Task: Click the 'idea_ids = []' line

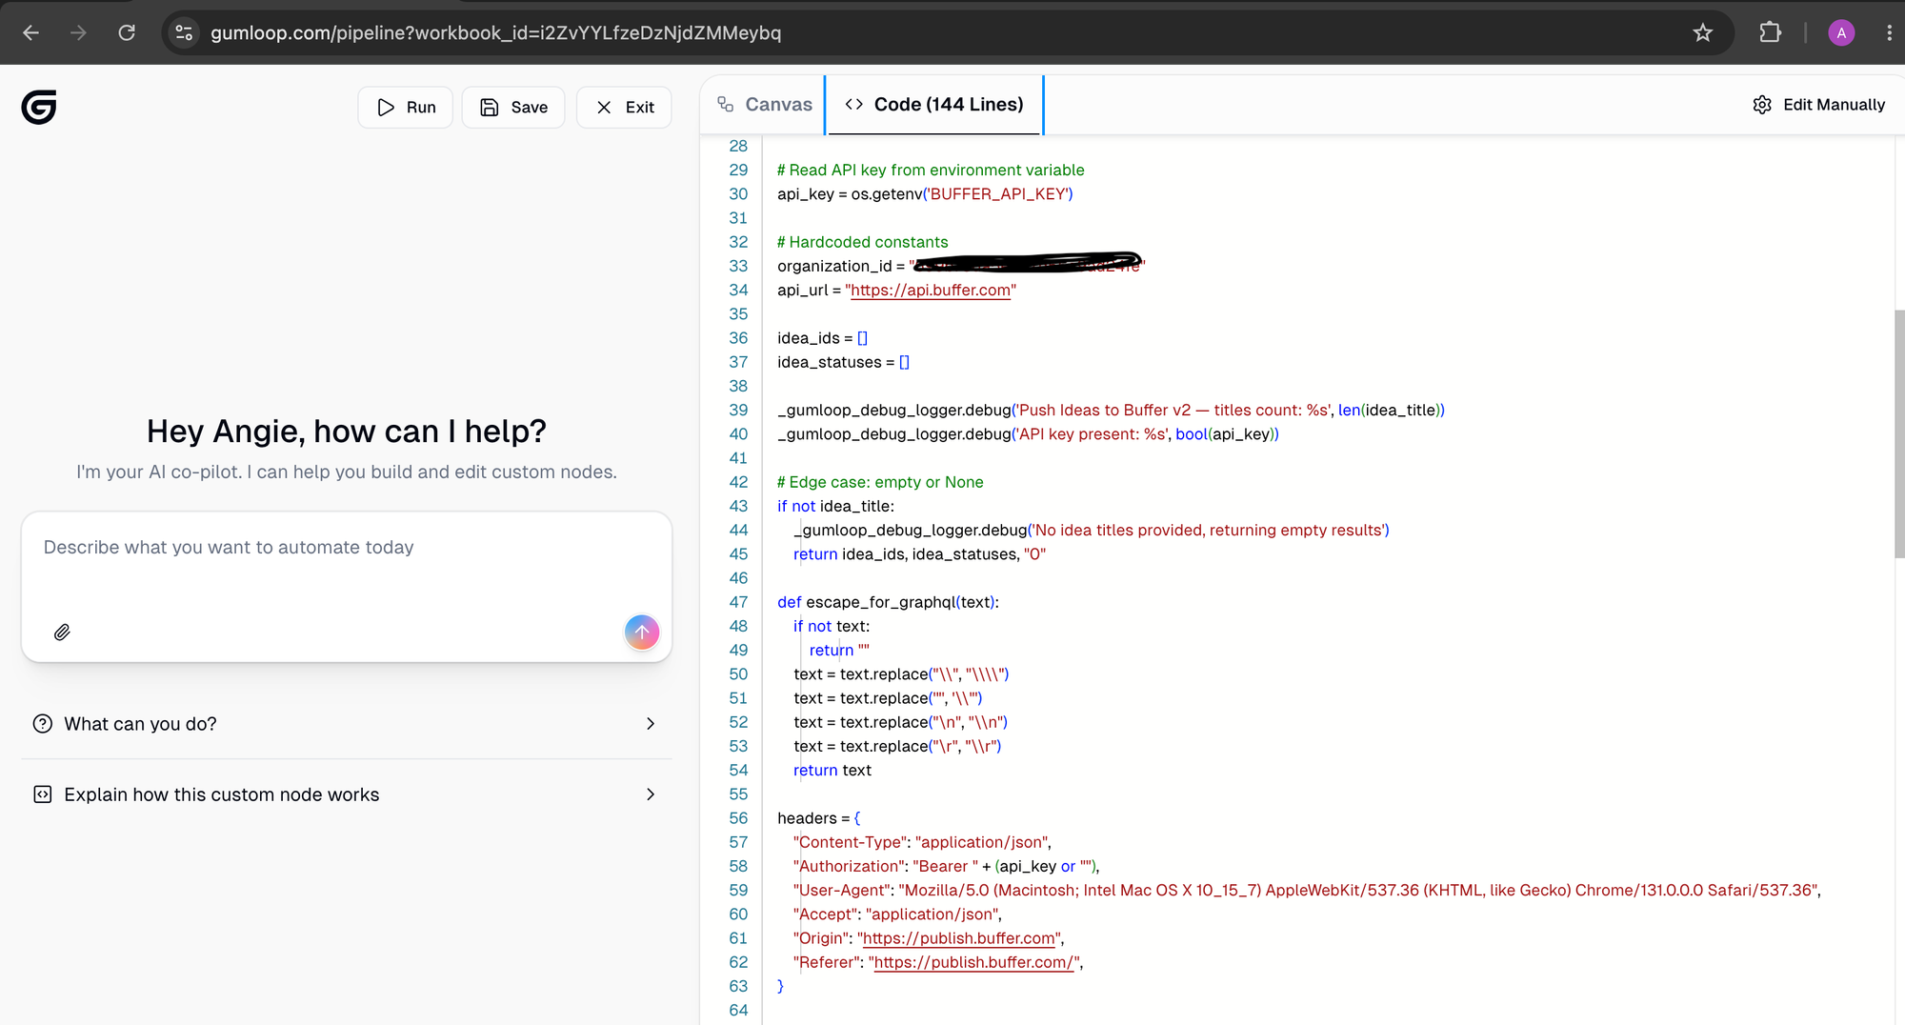Action: pos(822,338)
